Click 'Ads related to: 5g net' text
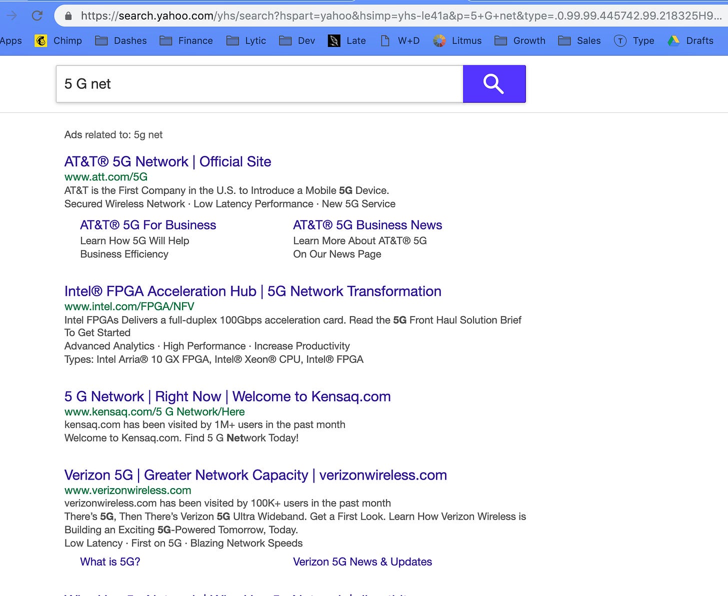The image size is (728, 596). [113, 135]
